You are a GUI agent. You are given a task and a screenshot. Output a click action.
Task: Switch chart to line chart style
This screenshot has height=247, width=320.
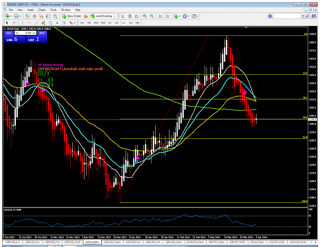click(137, 16)
